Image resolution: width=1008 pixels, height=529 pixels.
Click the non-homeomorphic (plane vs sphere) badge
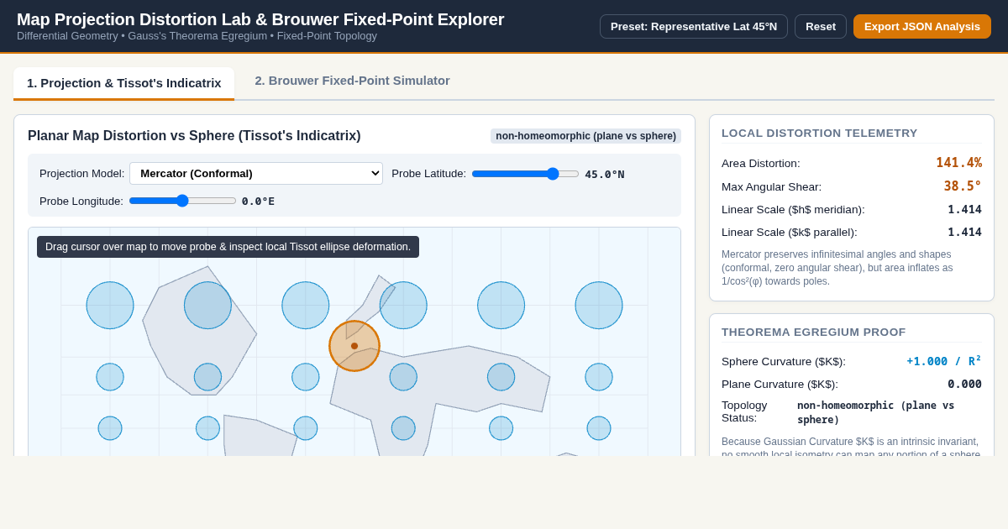click(x=585, y=136)
